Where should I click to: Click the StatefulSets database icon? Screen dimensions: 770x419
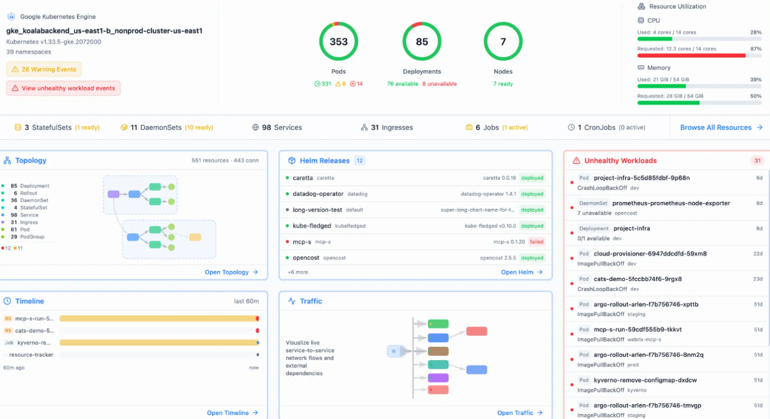click(18, 128)
